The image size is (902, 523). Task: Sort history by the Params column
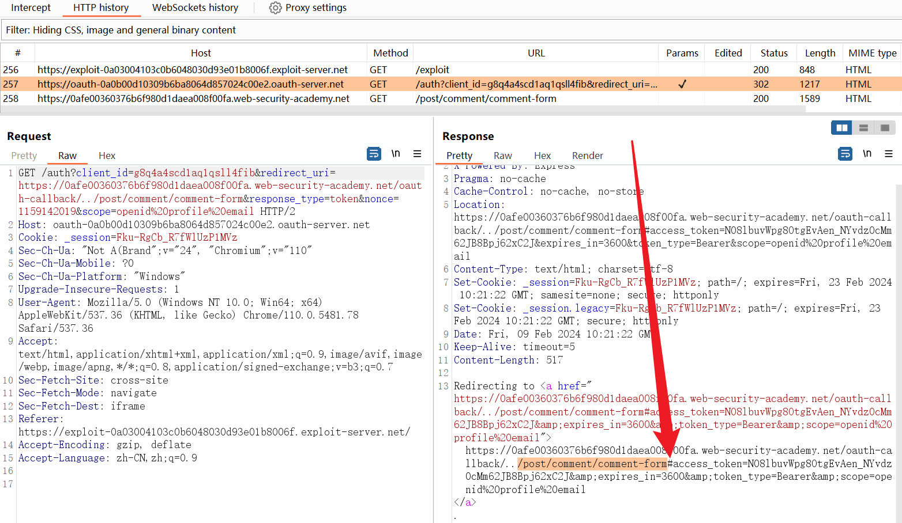pyautogui.click(x=682, y=53)
